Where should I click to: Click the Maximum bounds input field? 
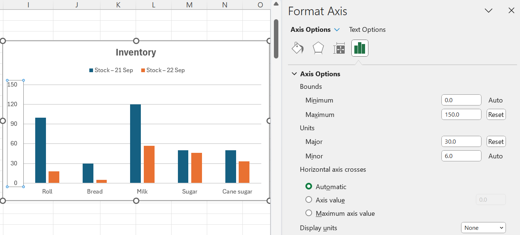[461, 114]
